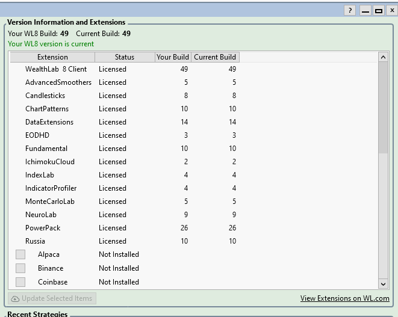Select the ChartPatterns extension row
Viewport: 398px width, 317px height.
coord(125,108)
